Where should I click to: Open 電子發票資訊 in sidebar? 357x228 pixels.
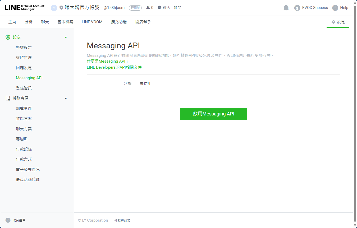28,170
